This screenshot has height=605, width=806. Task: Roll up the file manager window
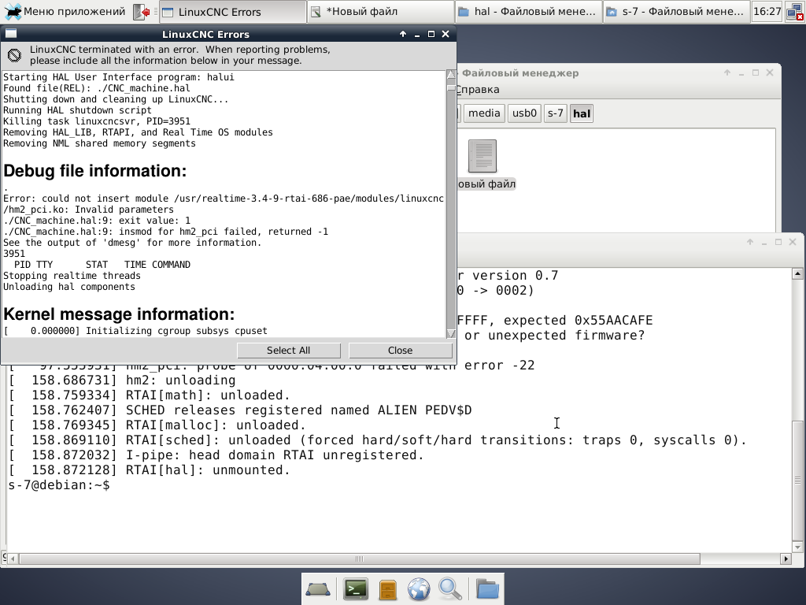[727, 73]
